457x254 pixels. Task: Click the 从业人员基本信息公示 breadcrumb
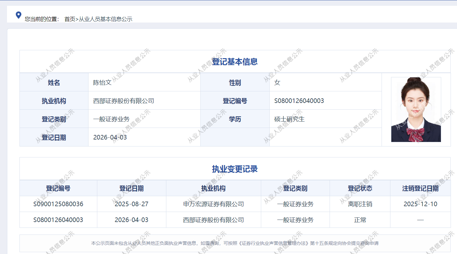point(106,19)
